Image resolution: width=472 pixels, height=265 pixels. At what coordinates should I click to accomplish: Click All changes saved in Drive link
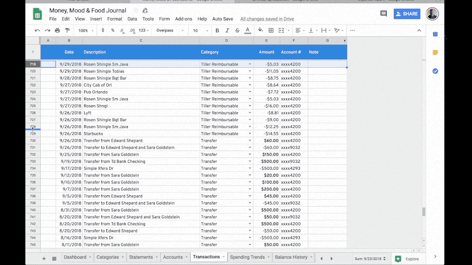click(267, 19)
